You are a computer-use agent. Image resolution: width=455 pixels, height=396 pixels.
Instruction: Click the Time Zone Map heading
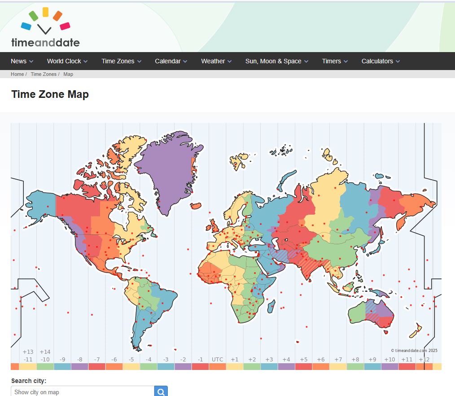pyautogui.click(x=50, y=94)
